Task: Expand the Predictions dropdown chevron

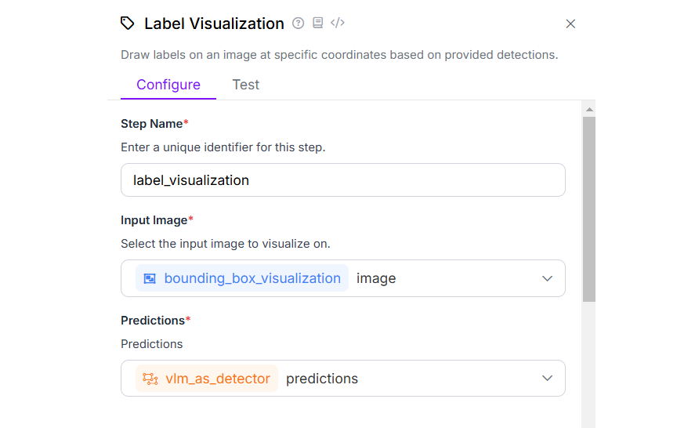Action: 548,379
